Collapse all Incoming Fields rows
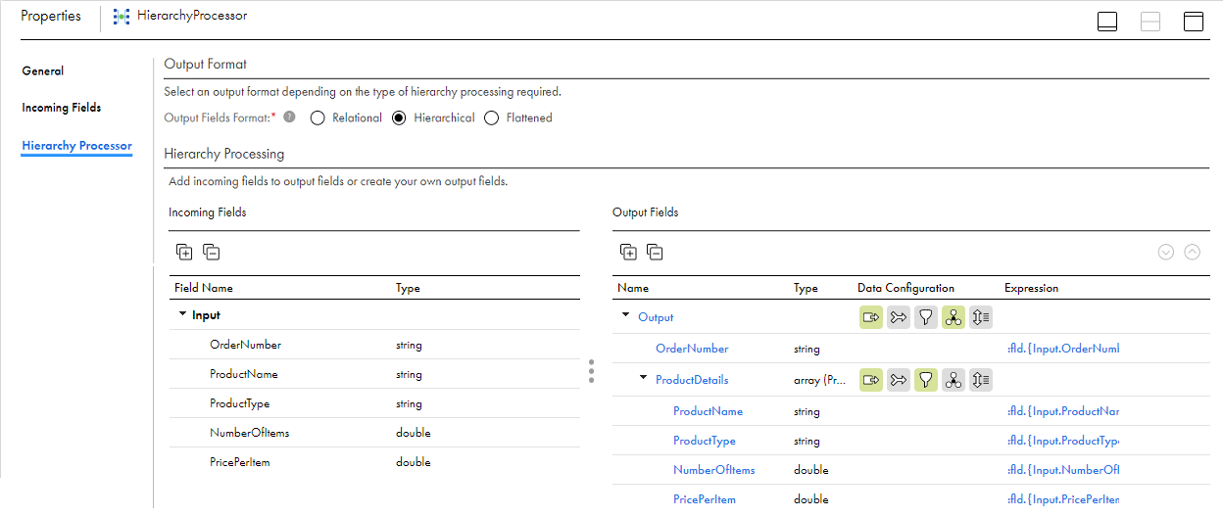1223x517 pixels. [212, 252]
